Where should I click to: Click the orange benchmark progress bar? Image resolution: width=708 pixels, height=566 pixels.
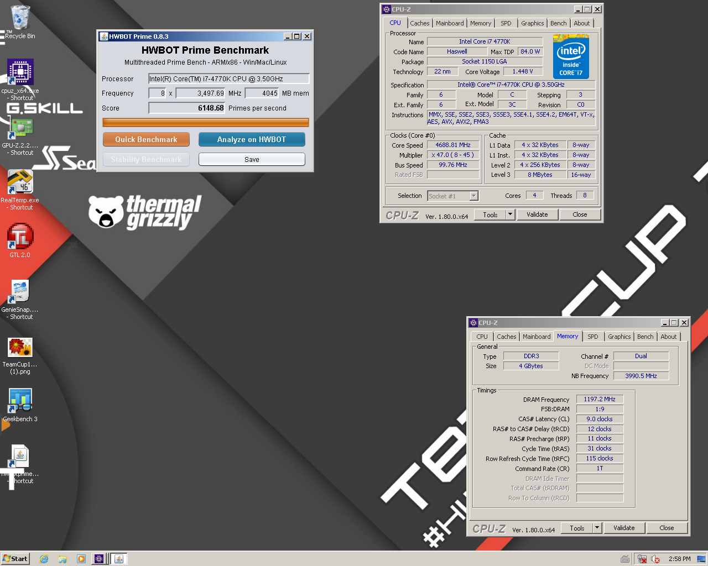(x=205, y=122)
